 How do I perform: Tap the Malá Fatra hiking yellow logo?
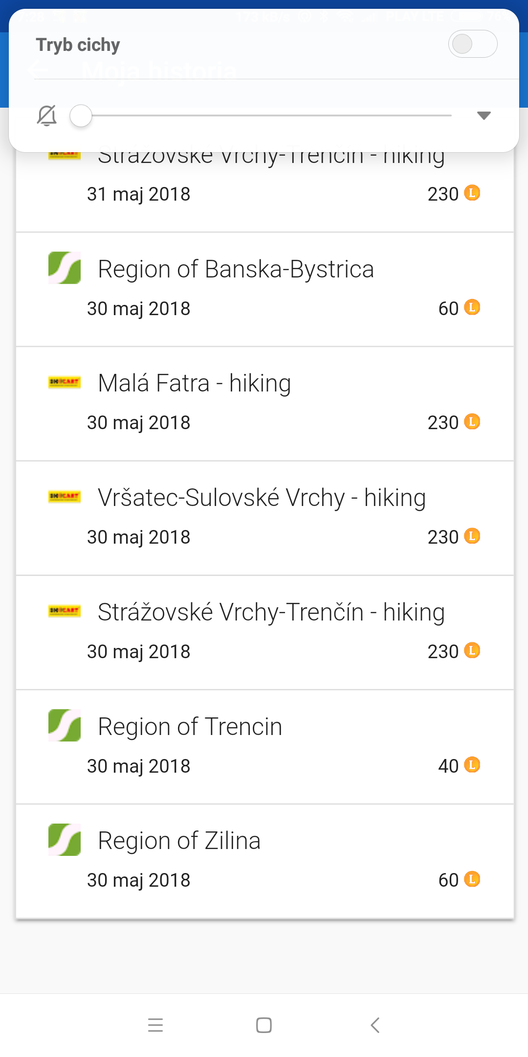[x=65, y=382]
